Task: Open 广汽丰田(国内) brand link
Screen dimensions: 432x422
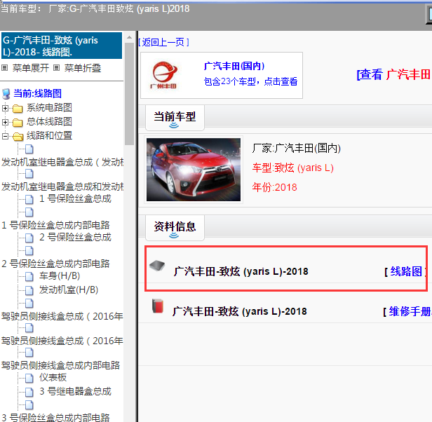Action: (234, 66)
